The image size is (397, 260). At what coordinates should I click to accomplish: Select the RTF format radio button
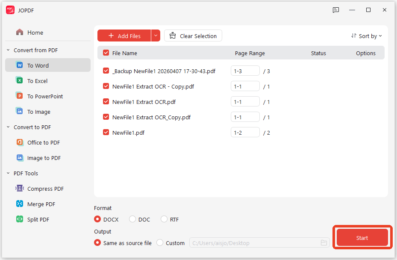pyautogui.click(x=164, y=219)
